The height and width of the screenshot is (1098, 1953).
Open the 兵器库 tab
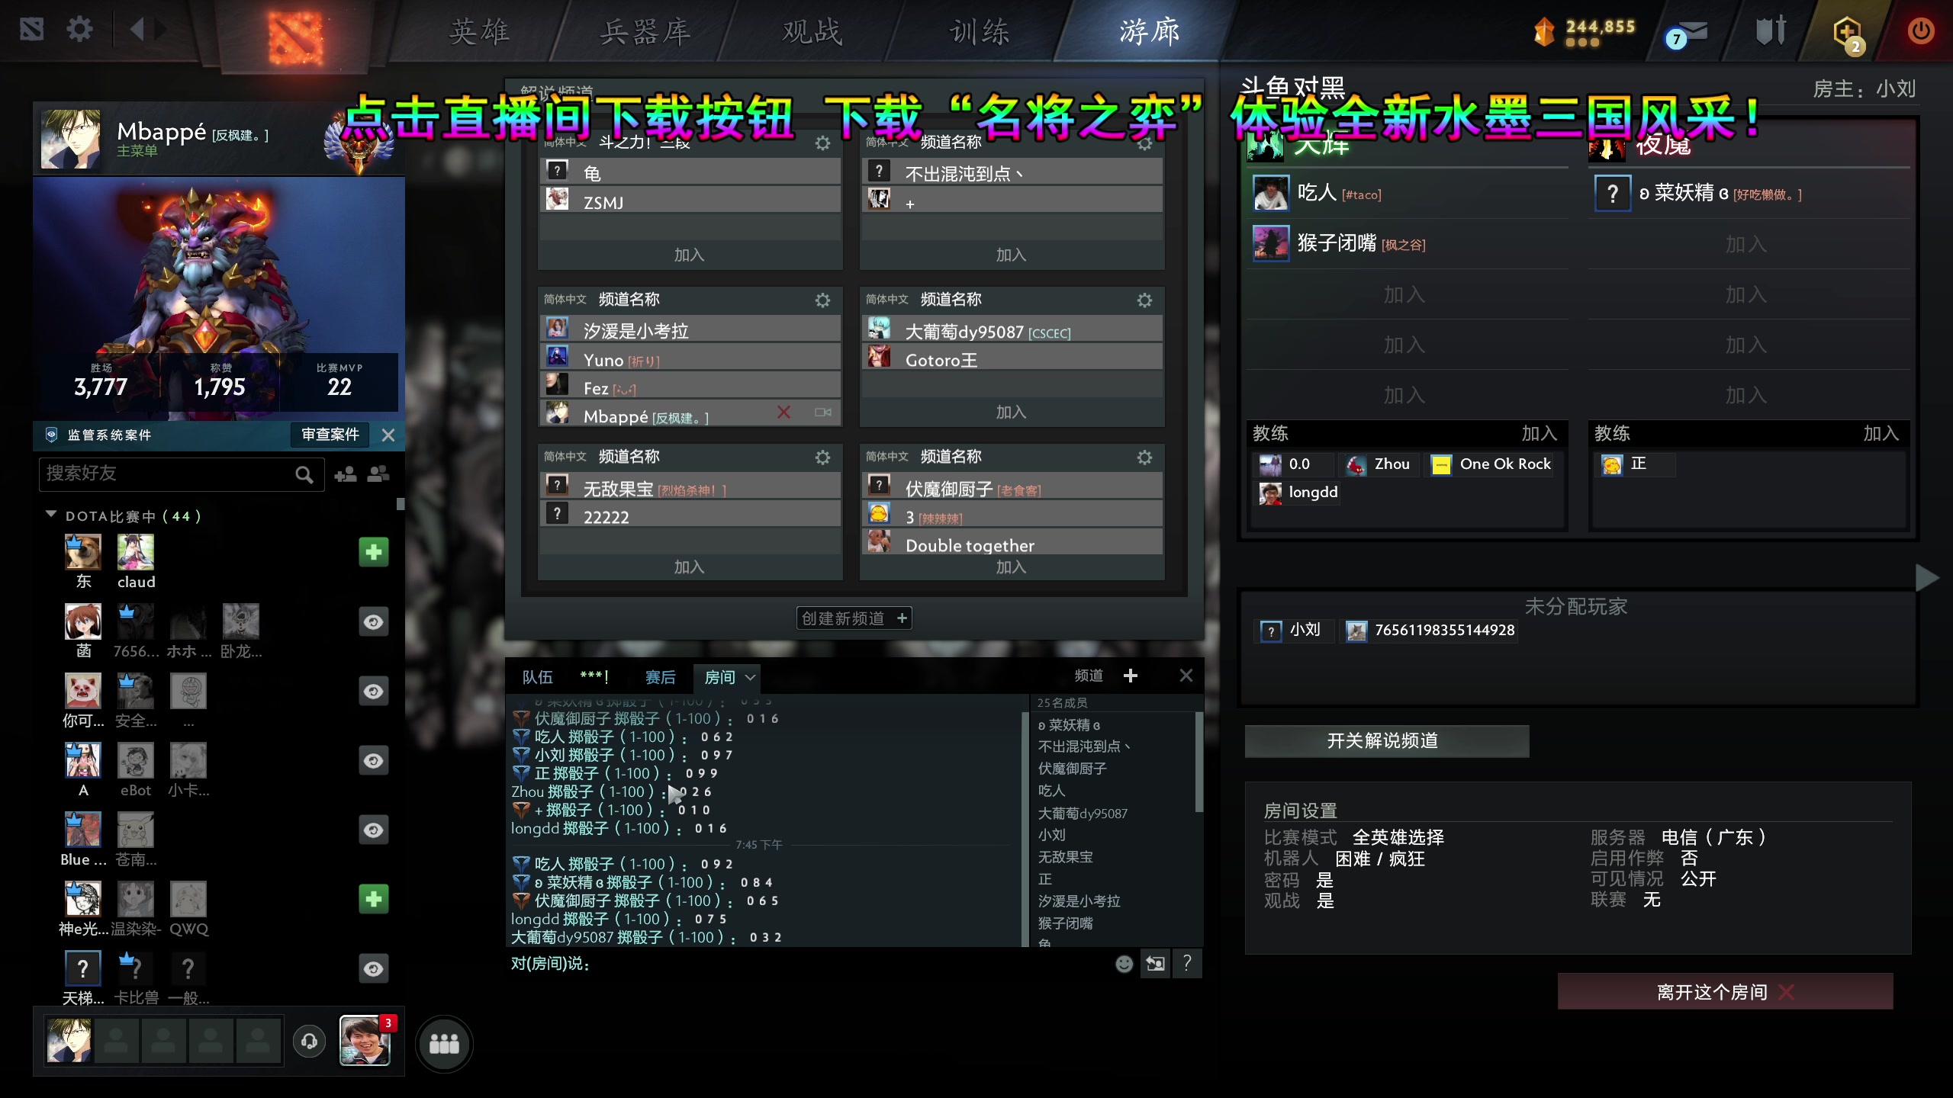point(645,32)
